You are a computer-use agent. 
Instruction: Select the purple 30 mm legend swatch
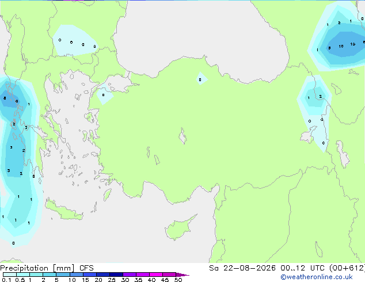pyautogui.click(x=130, y=275)
